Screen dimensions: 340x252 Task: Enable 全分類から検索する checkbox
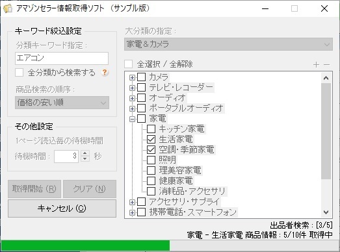19,73
